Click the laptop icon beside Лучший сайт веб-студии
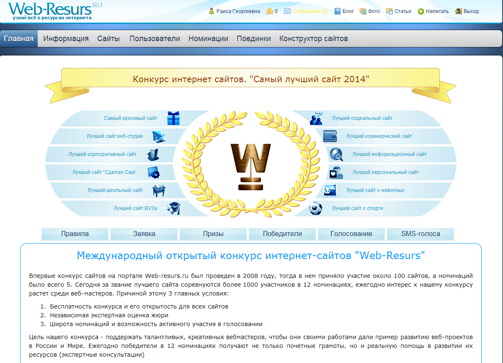The image size is (503, 363). pos(159,136)
